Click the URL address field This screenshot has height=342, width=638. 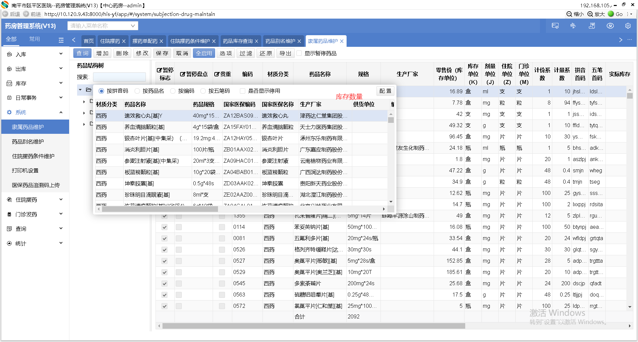tap(130, 14)
